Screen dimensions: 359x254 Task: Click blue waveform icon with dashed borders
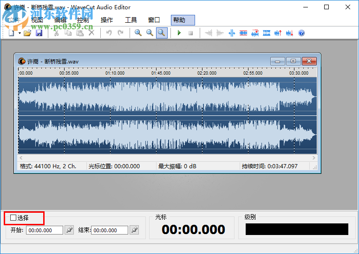pos(267,33)
